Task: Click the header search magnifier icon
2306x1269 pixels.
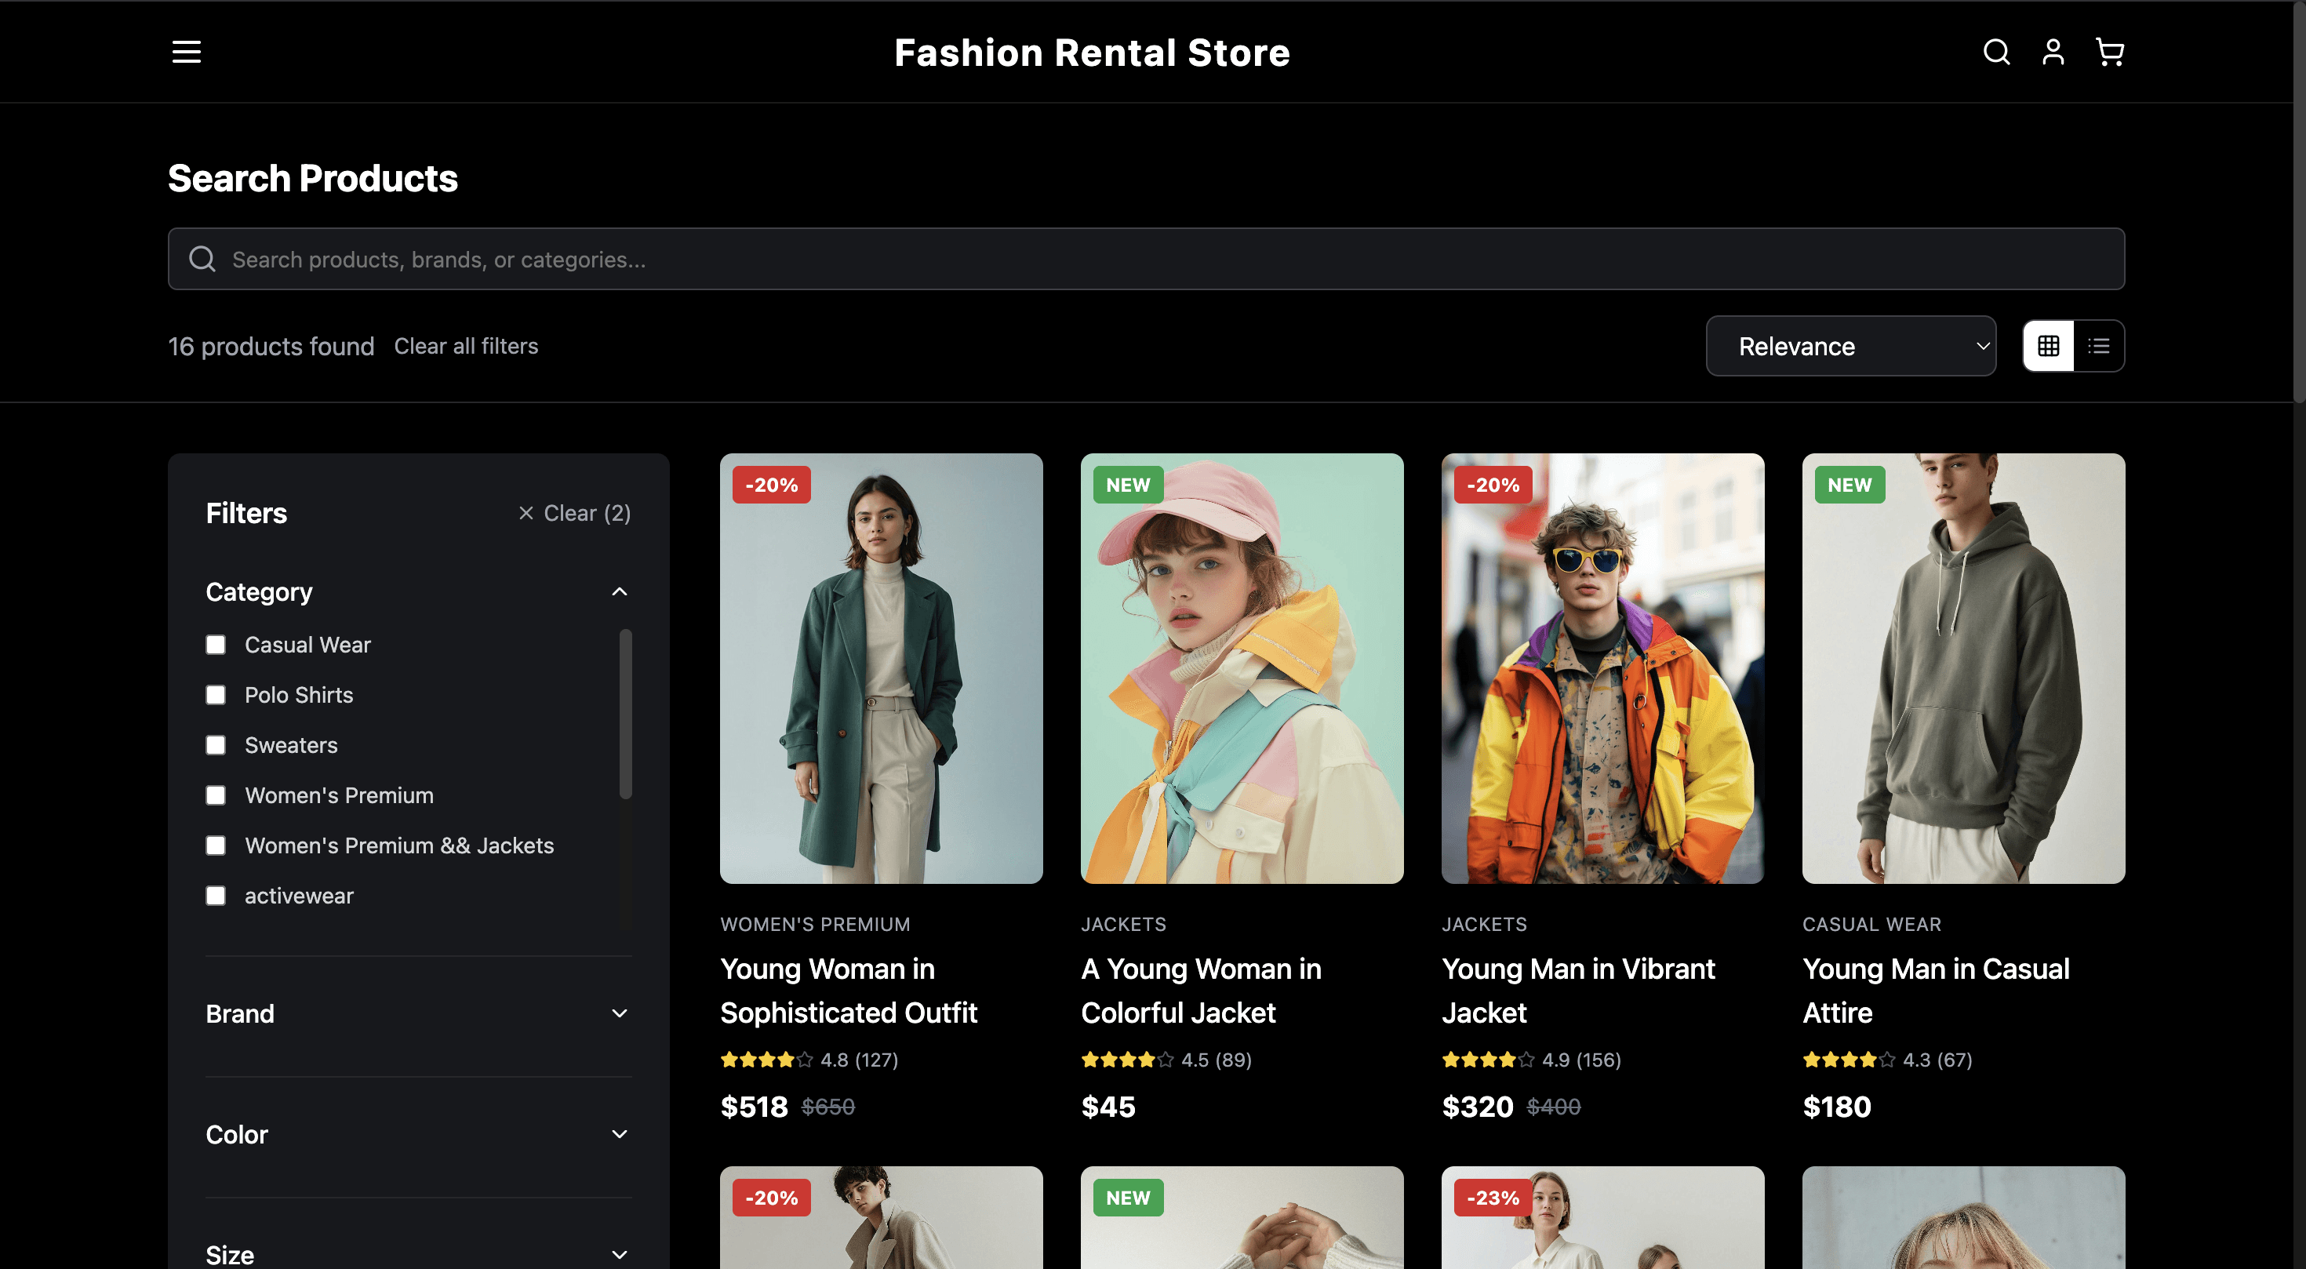Action: tap(1995, 52)
